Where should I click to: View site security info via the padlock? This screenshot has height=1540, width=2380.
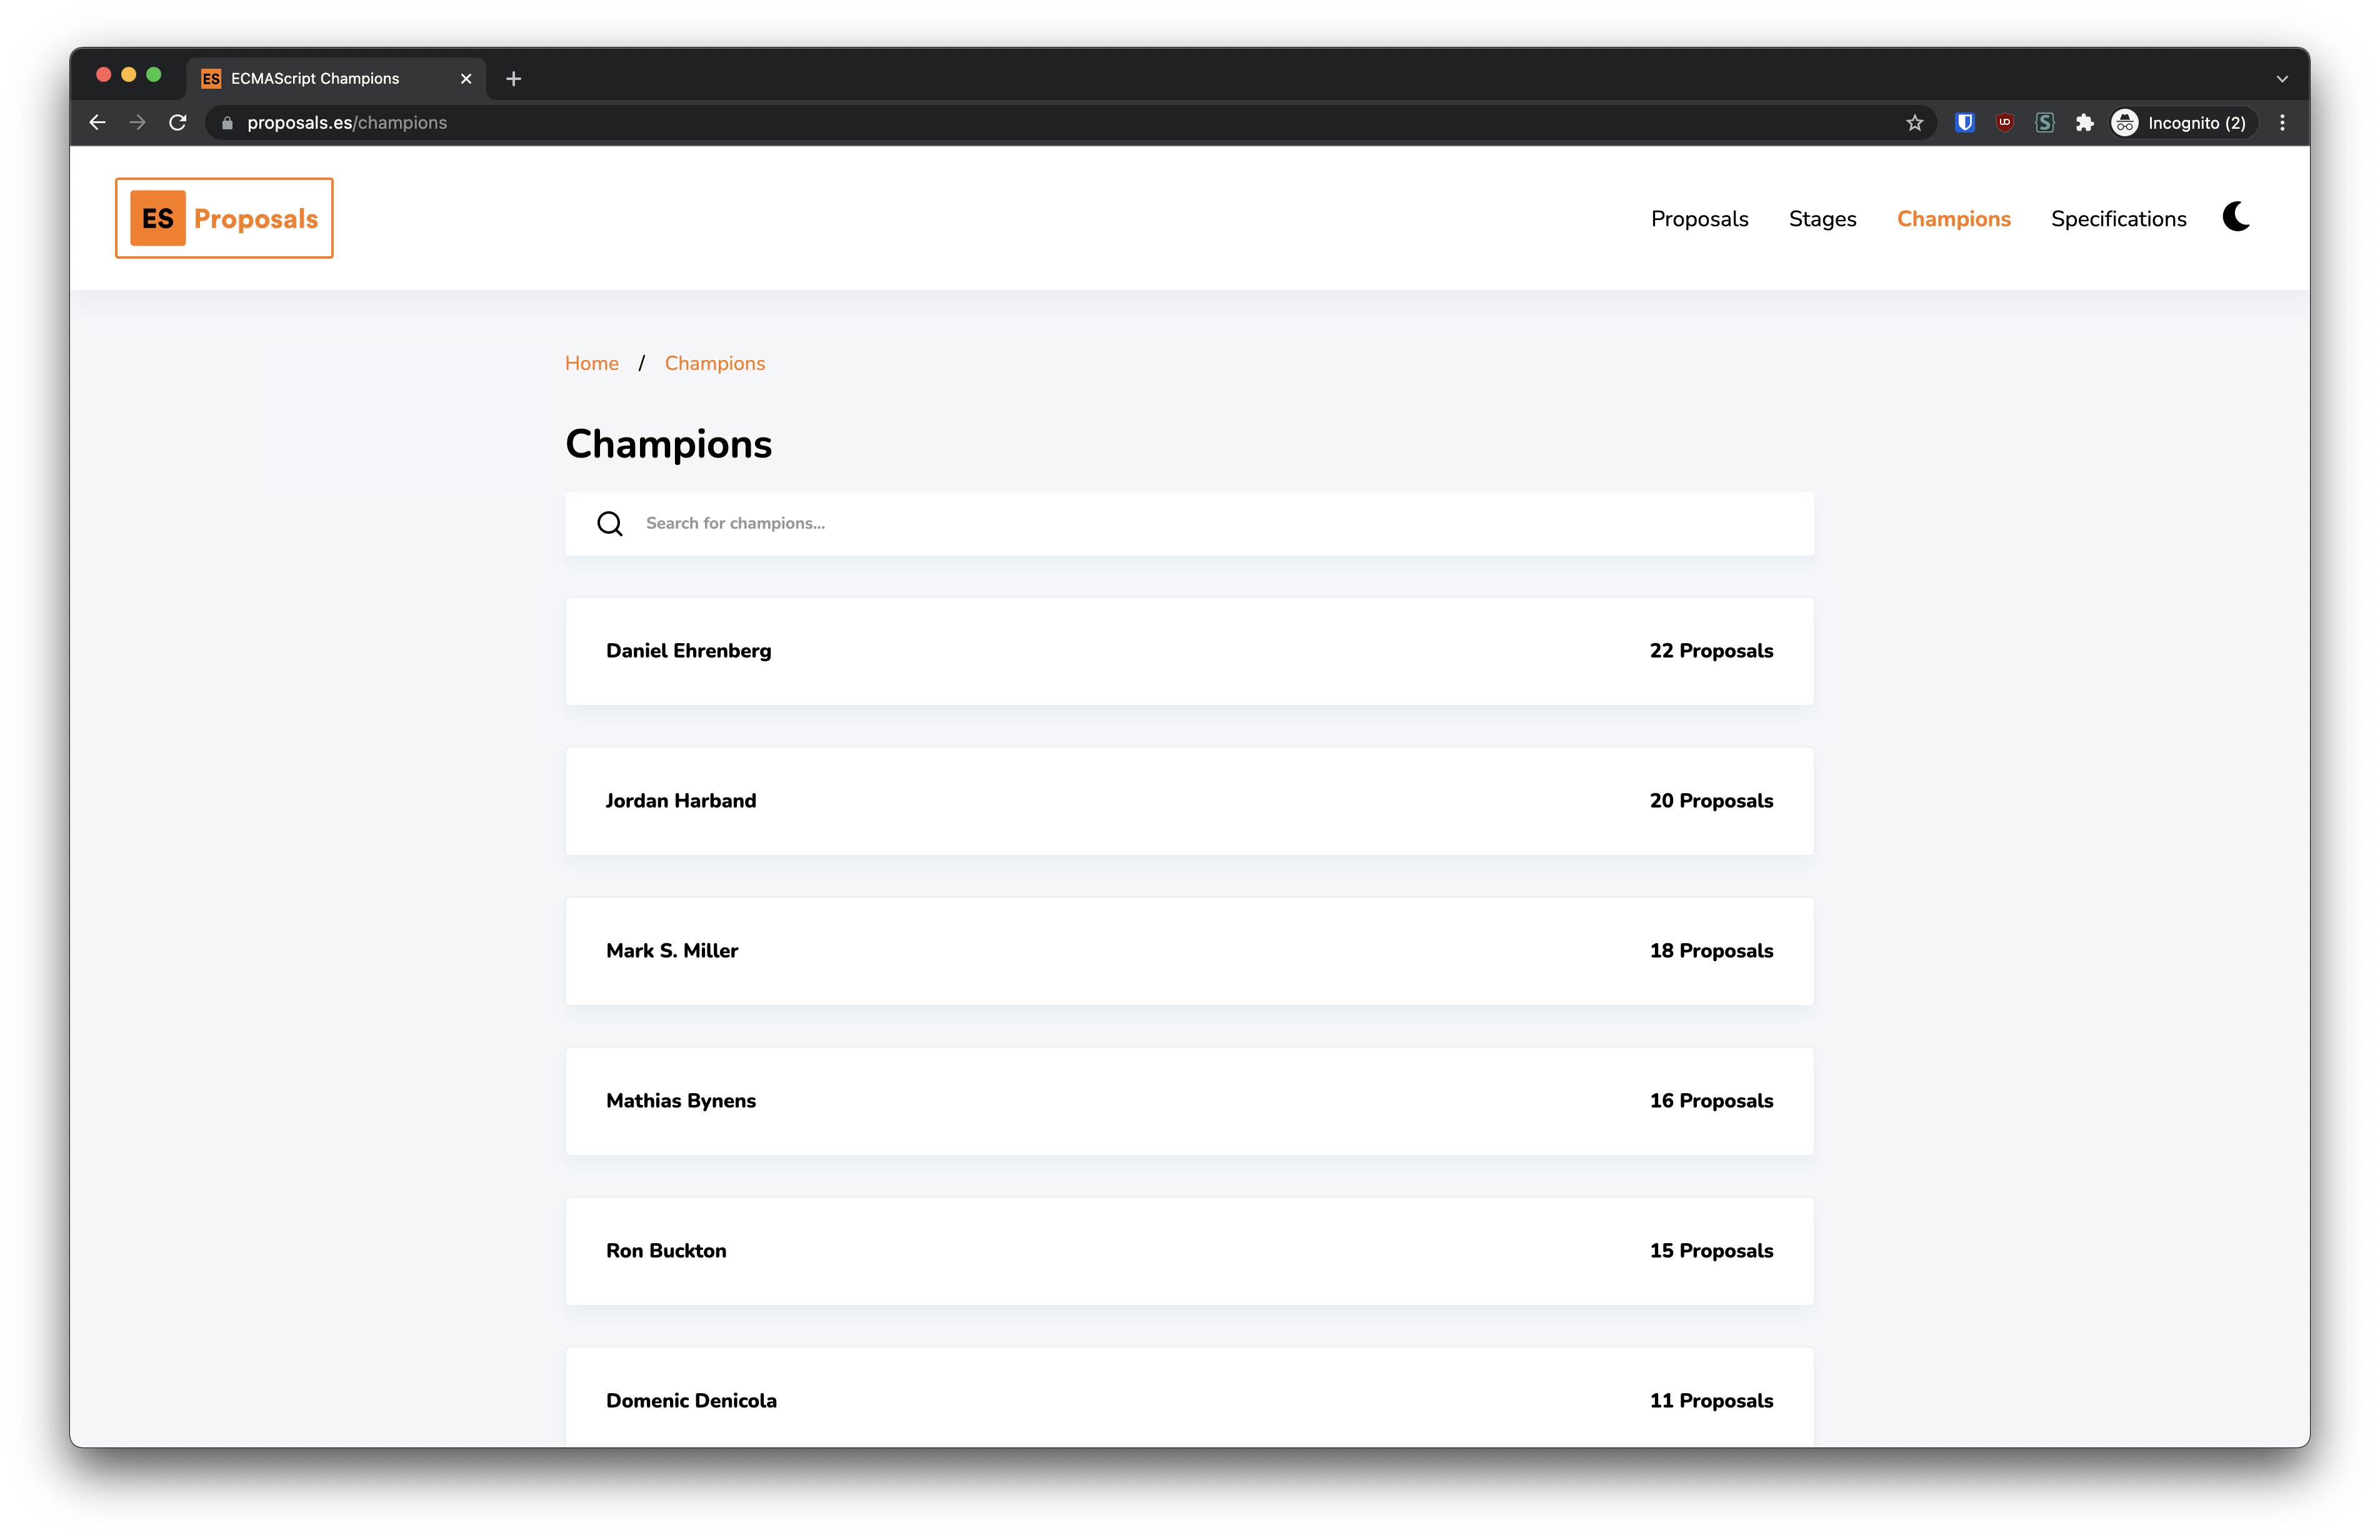pyautogui.click(x=226, y=122)
